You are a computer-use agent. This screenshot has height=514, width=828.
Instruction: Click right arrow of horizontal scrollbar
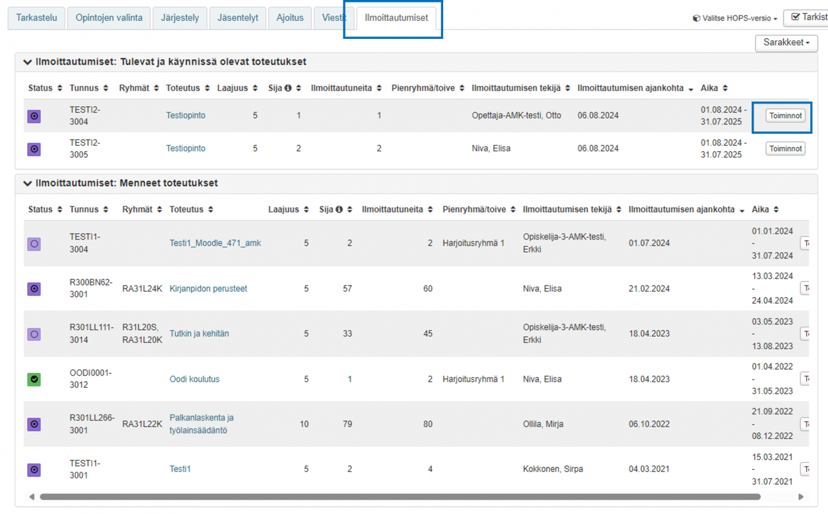coord(801,497)
